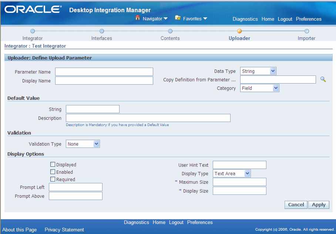Go to the Contents step label
Screen dimensions: 336x234
click(x=170, y=38)
